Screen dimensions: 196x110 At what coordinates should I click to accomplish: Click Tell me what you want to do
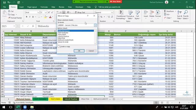tap(109, 7)
